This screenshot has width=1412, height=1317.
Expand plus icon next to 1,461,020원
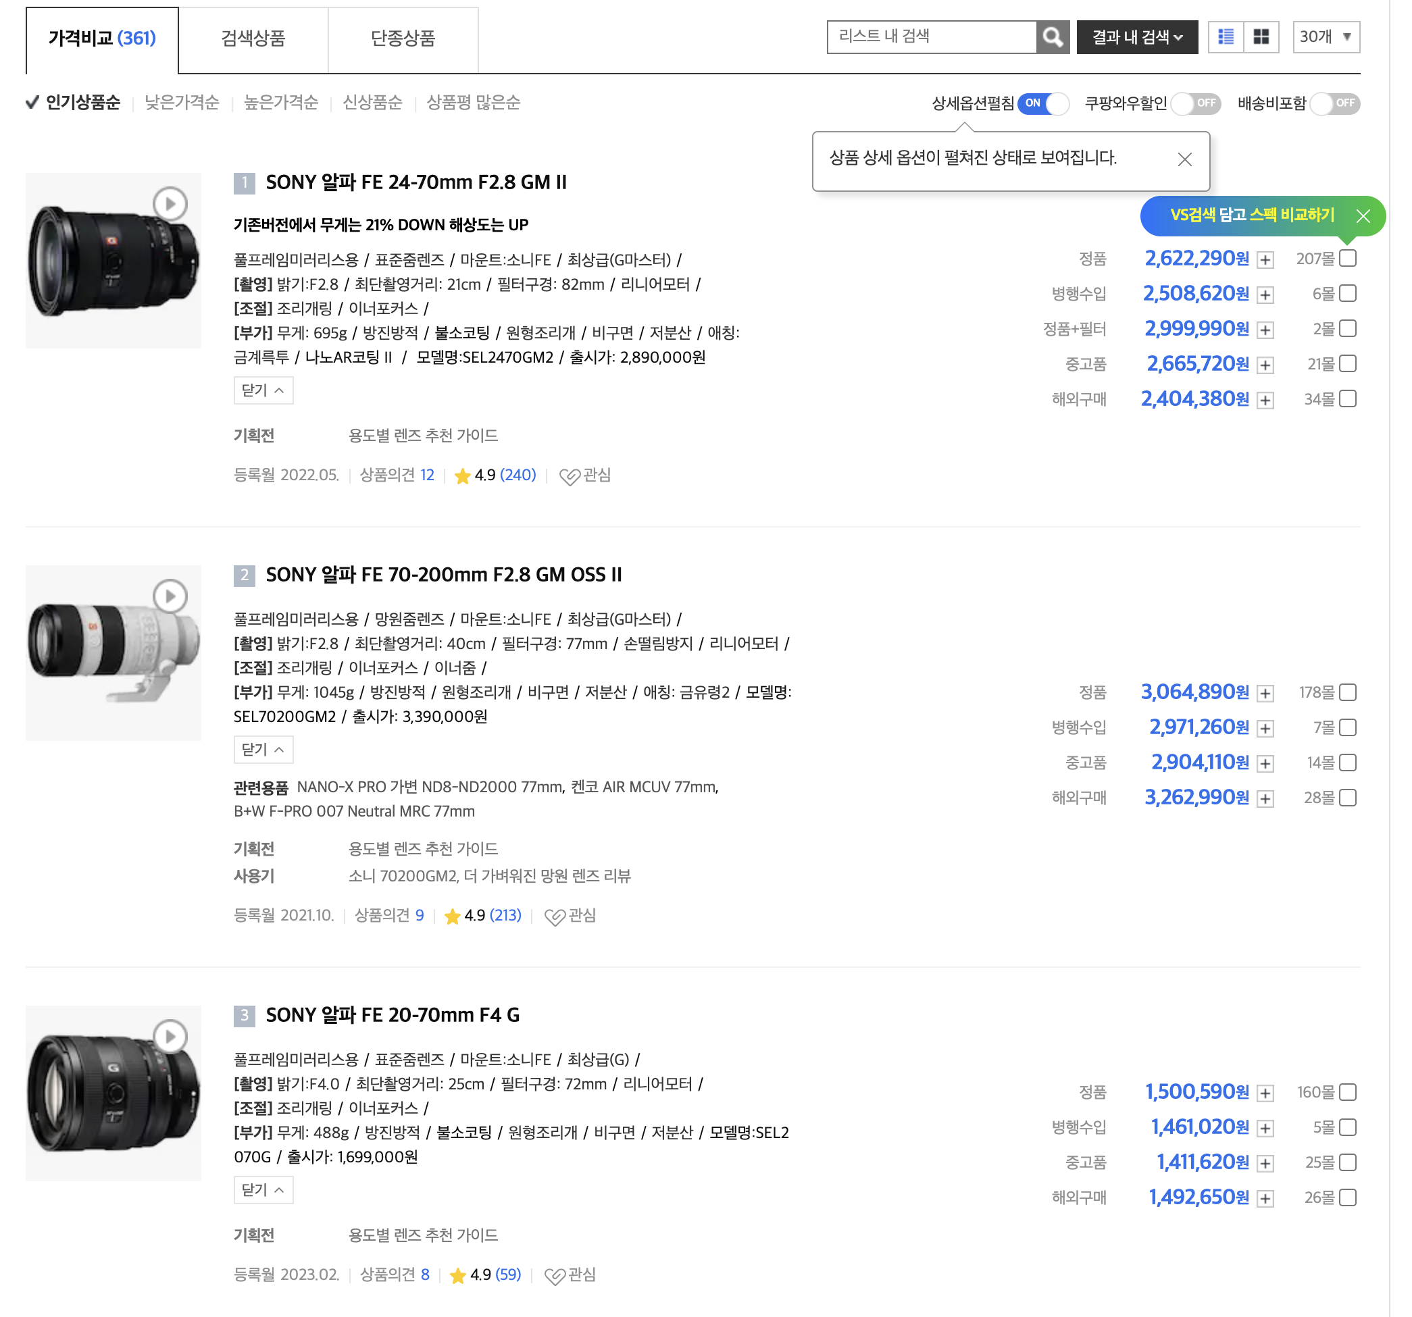tap(1265, 1128)
